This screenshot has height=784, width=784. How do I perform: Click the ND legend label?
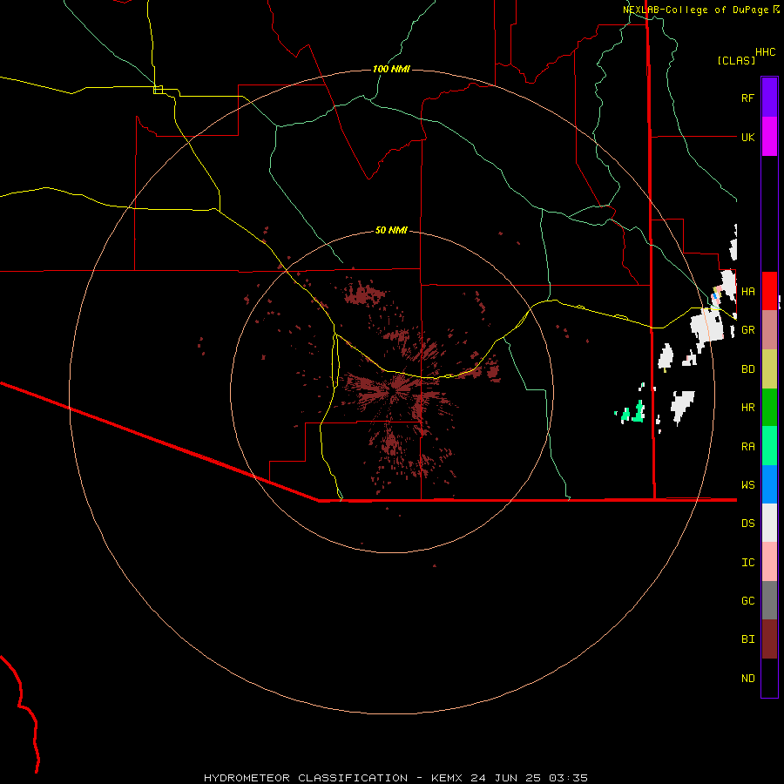coord(747,679)
